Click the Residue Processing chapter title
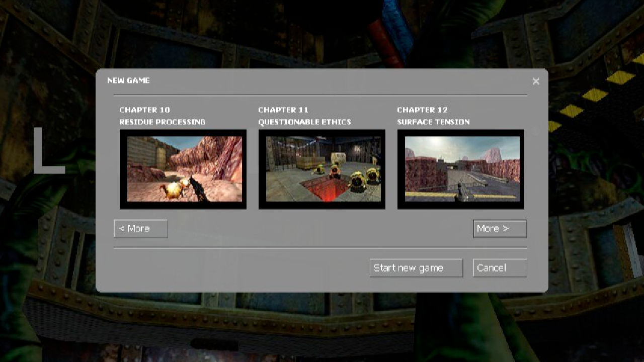This screenshot has width=644, height=362. [162, 122]
